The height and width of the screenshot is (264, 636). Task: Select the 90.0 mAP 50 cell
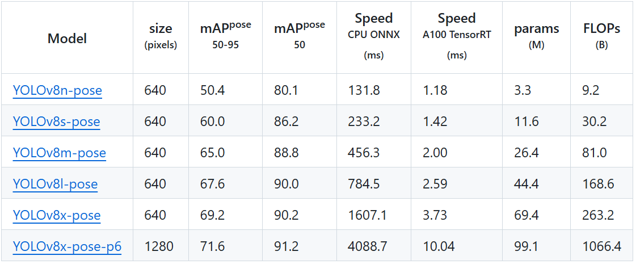pyautogui.click(x=287, y=183)
